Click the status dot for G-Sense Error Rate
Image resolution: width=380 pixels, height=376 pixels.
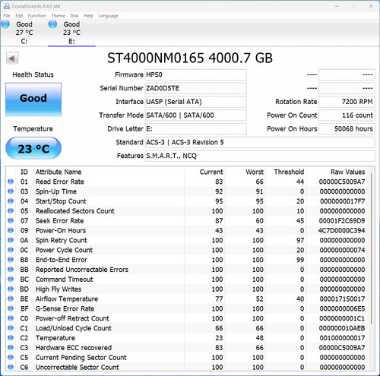(11, 308)
